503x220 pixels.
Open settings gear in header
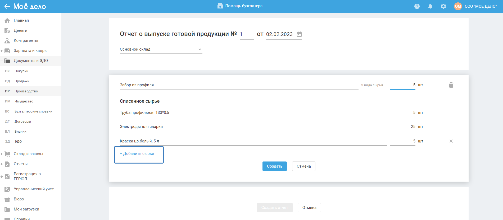coord(443,6)
